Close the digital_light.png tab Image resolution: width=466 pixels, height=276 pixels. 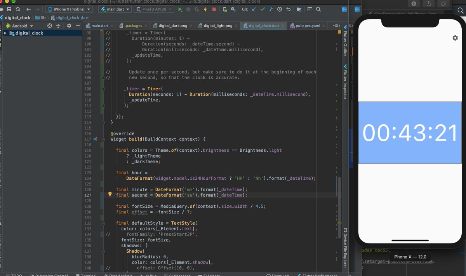[x=236, y=26]
